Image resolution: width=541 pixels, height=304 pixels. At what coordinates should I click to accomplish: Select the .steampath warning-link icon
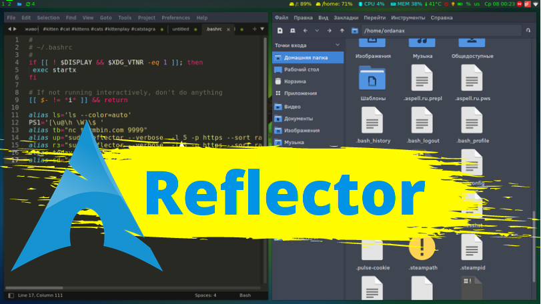coord(422,247)
